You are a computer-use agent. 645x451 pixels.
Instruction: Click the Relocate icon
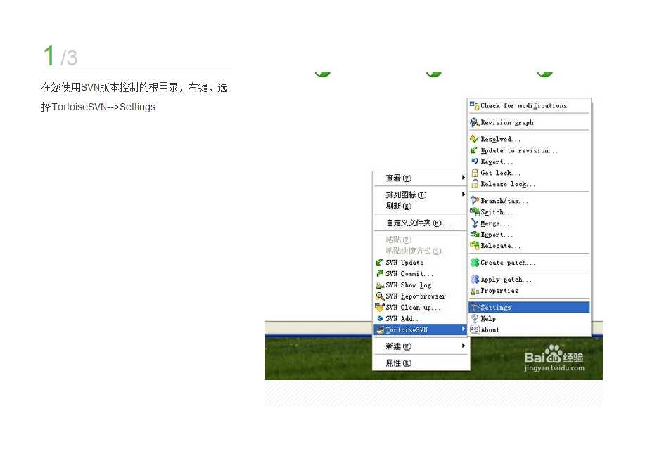(x=474, y=246)
